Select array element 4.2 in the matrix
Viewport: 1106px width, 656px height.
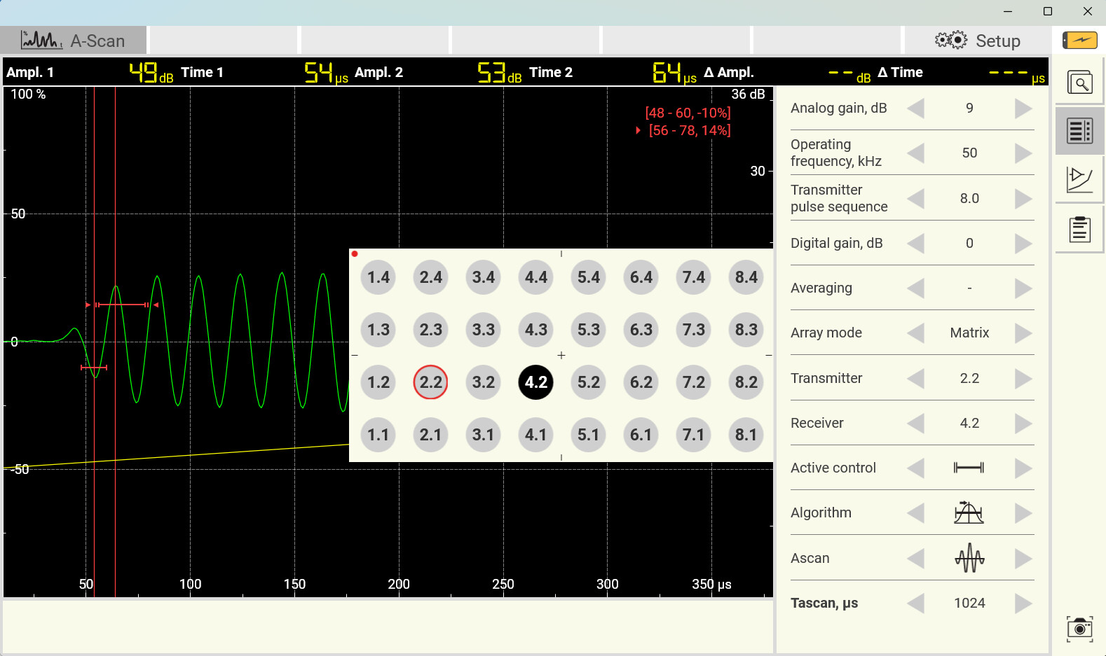(x=535, y=382)
